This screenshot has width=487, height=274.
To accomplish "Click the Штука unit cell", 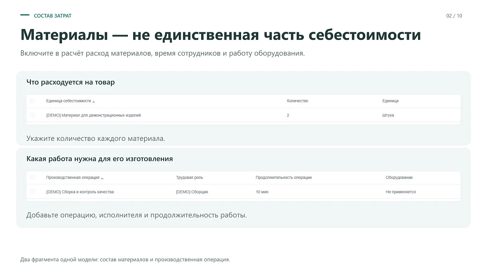I will point(388,115).
